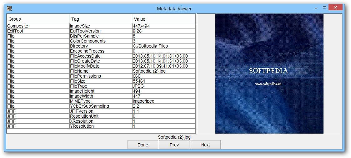Screen dimensions: 351x158
Task: Click the Softpedia (2).jpg caption label
Action: 174,137
